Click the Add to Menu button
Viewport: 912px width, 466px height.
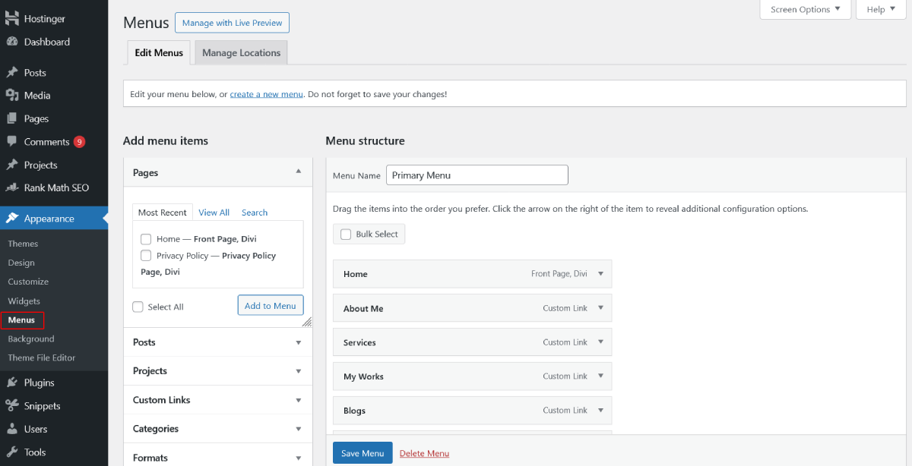point(270,304)
